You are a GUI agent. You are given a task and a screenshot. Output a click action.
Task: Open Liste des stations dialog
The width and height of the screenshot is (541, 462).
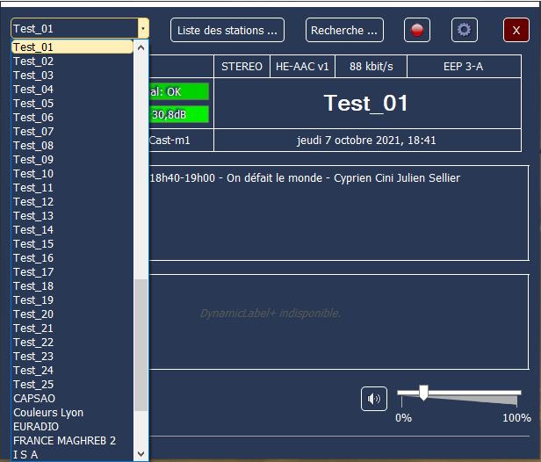coord(227,30)
